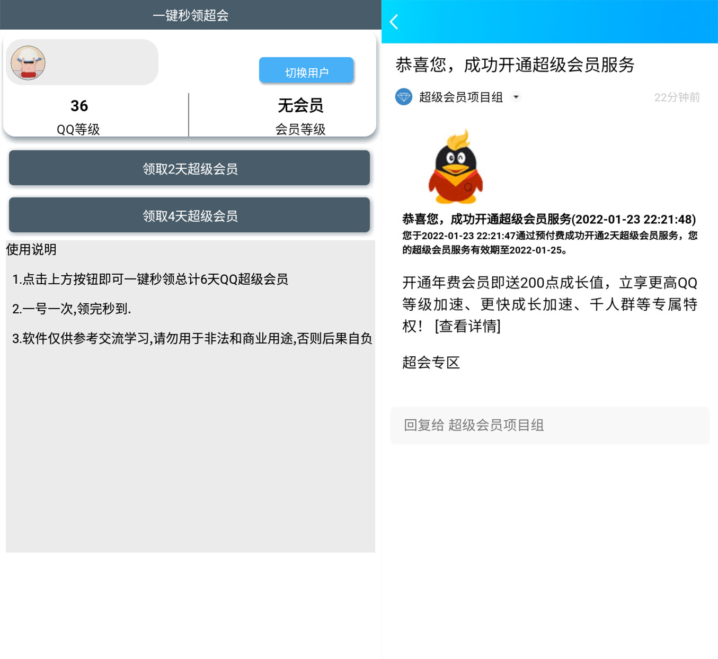This screenshot has width=718, height=659.
Task: Click the 22分钟前 timestamp
Action: pyautogui.click(x=677, y=97)
